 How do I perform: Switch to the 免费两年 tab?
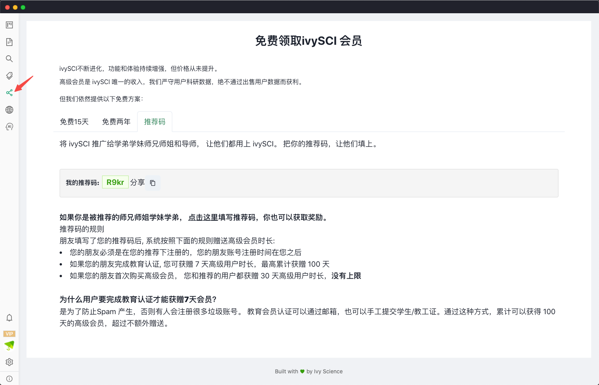116,122
